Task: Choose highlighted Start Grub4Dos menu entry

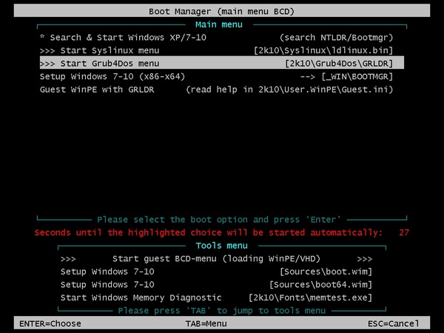Action: coord(222,63)
